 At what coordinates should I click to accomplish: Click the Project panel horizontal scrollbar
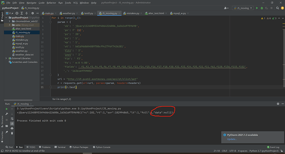[x=18, y=100]
